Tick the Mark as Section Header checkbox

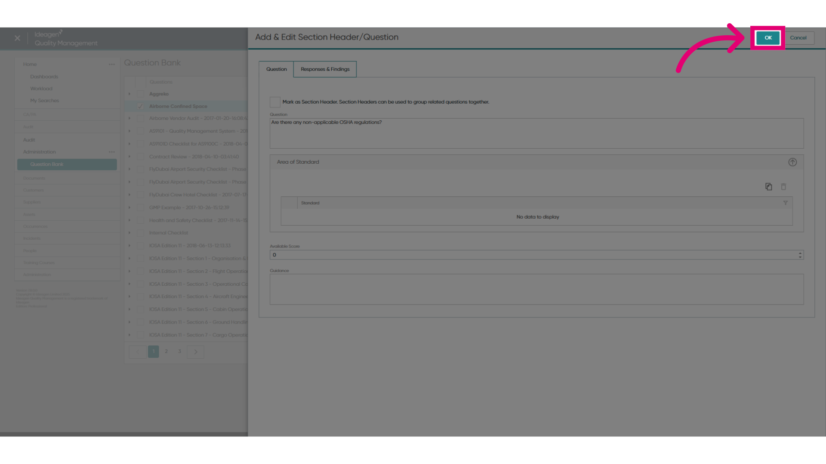pos(275,102)
